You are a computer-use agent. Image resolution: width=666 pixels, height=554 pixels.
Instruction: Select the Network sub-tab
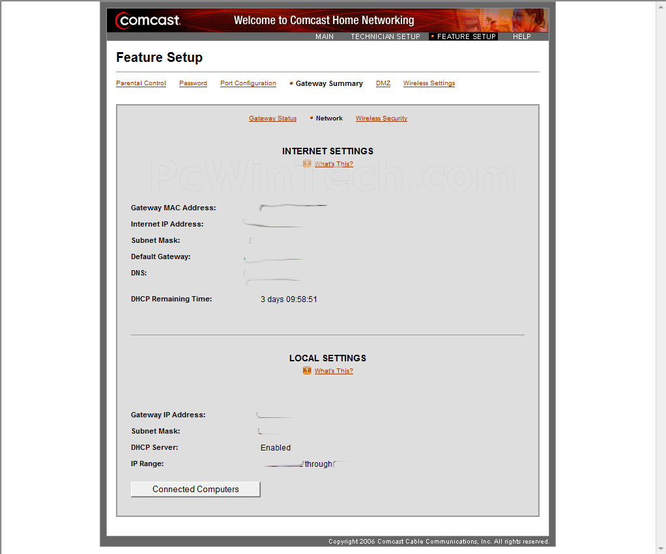(329, 118)
